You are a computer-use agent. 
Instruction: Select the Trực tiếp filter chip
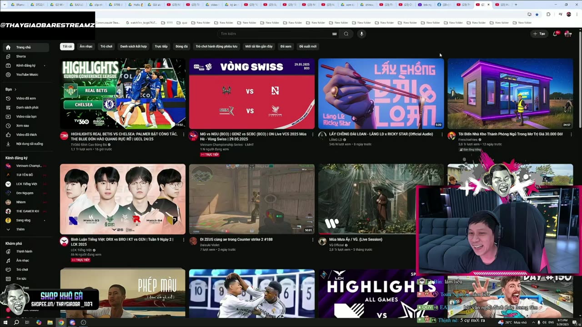(x=161, y=46)
